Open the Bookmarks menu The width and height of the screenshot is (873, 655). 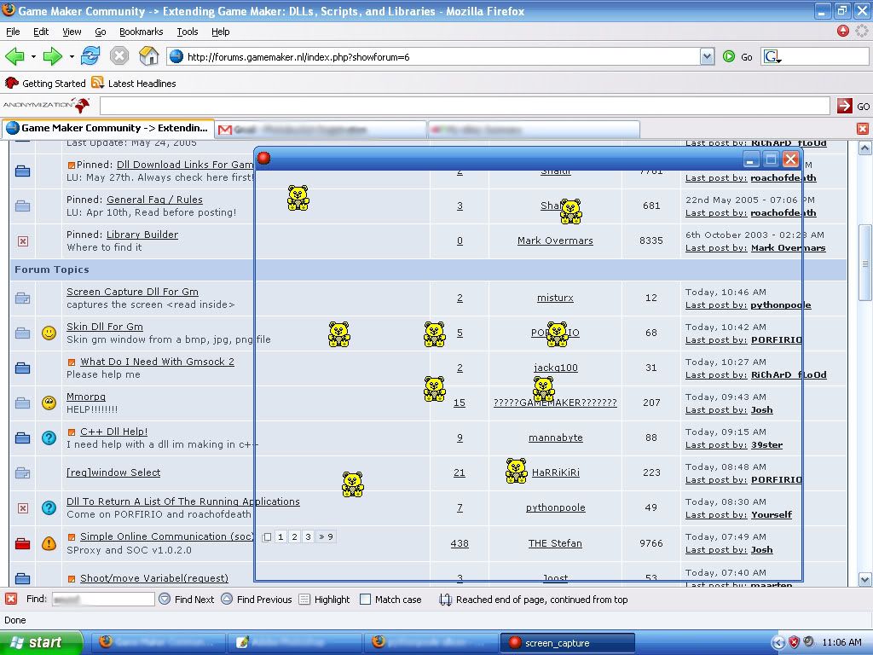pyautogui.click(x=141, y=32)
